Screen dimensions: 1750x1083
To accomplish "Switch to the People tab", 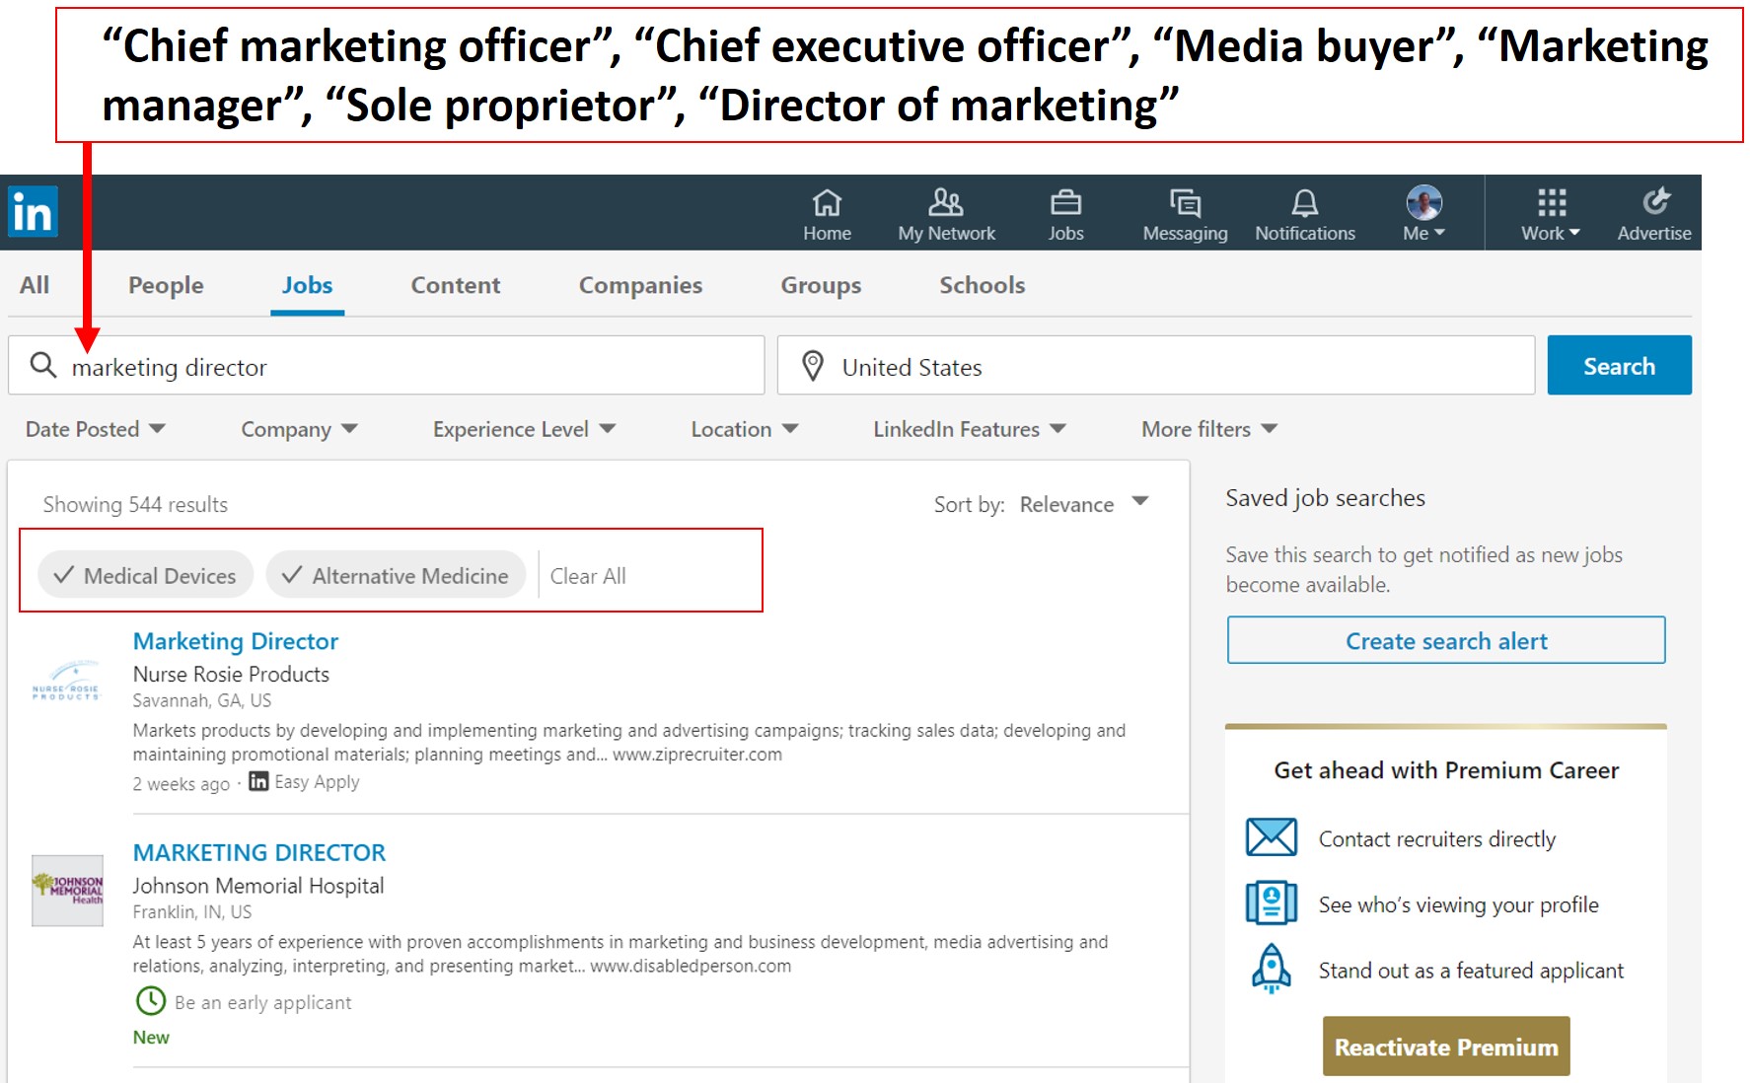I will pos(166,285).
